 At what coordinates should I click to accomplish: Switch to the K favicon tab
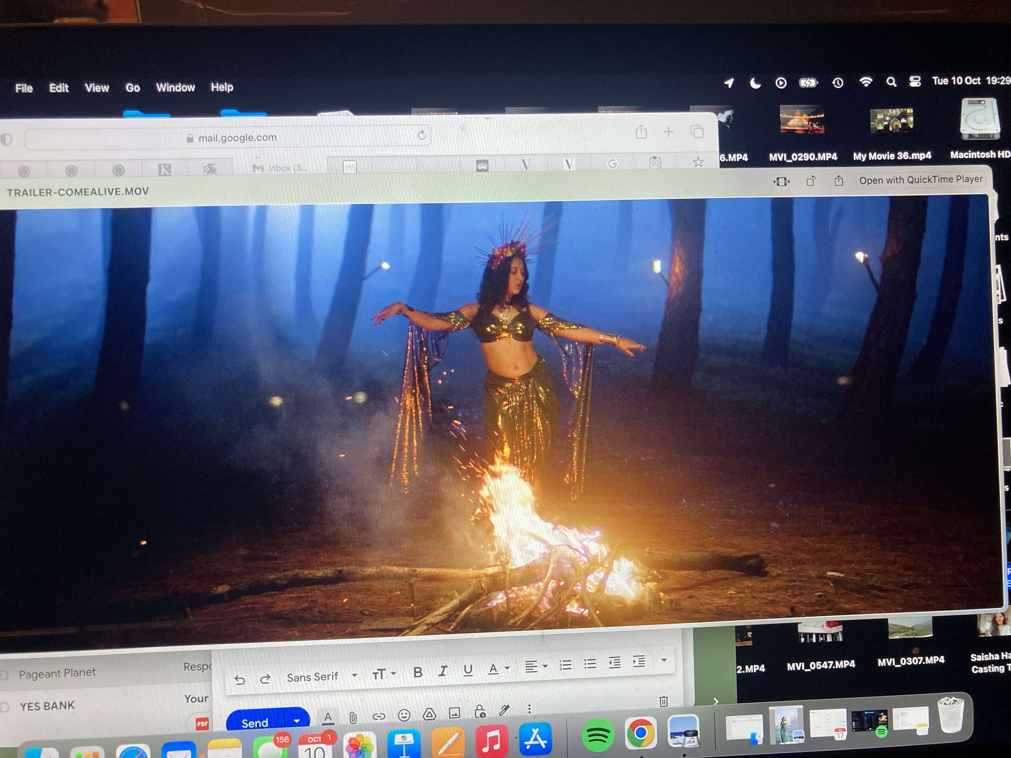164,170
